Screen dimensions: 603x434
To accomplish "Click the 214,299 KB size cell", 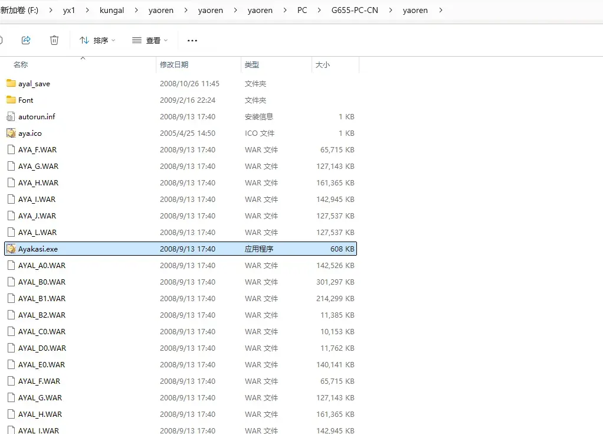I will [x=335, y=299].
